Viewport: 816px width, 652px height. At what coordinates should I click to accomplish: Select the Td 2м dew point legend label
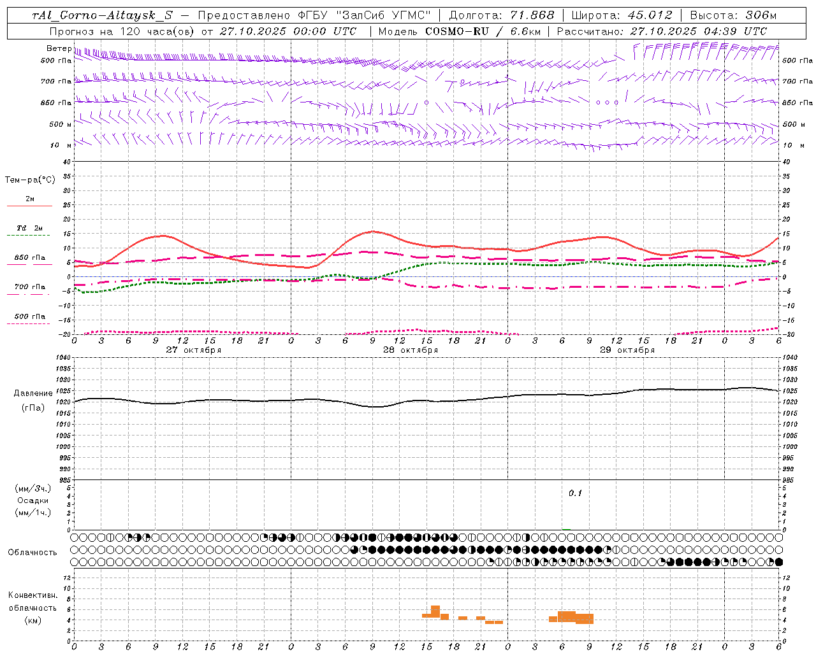pos(30,228)
